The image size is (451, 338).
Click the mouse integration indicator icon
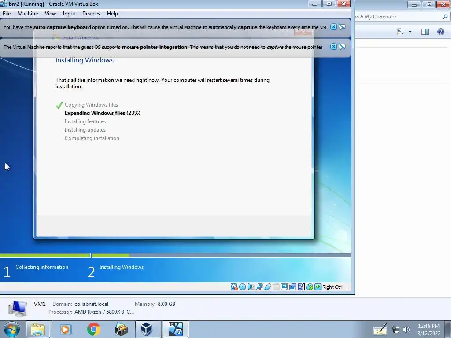click(x=310, y=287)
